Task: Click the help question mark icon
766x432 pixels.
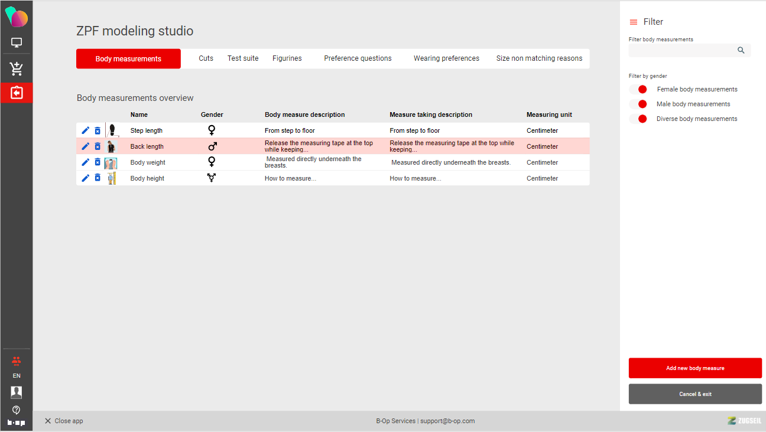Action: click(17, 410)
